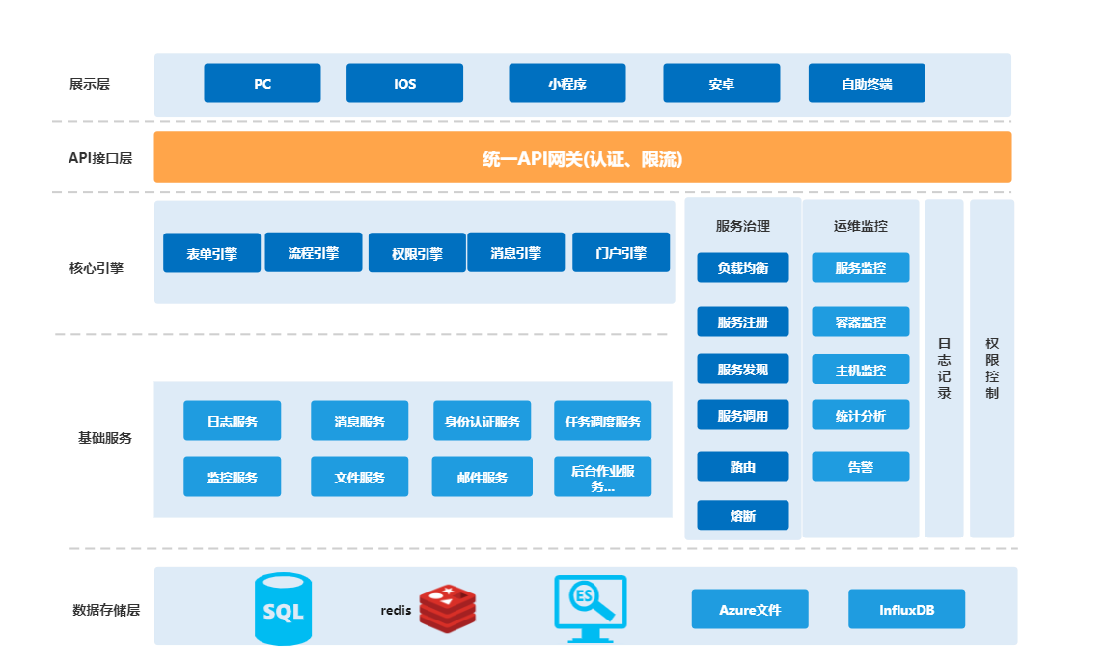The width and height of the screenshot is (1105, 661).
Task: Click the 身份认证服务 block
Action: [x=482, y=422]
